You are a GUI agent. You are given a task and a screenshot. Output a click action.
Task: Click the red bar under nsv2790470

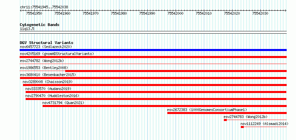click(156, 99)
